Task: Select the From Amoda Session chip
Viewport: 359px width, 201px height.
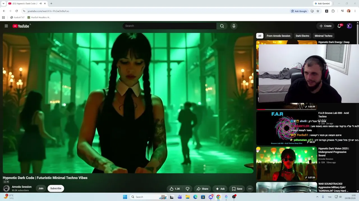Action: (279, 36)
